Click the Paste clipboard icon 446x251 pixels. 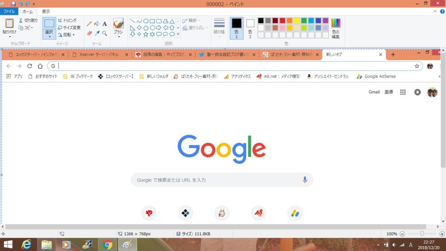10,23
